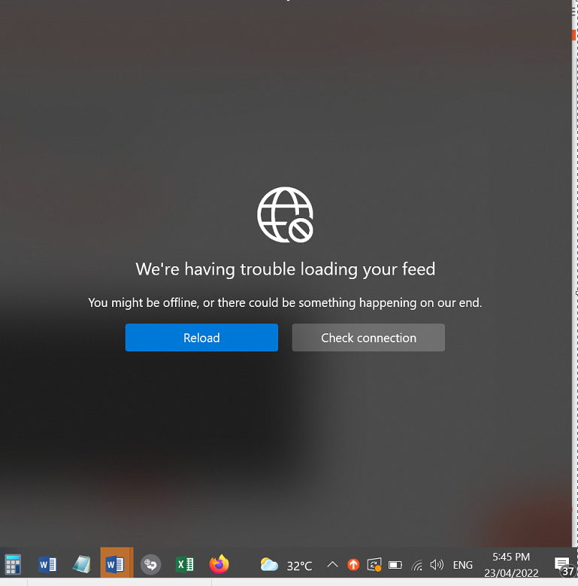This screenshot has height=586, width=578.
Task: Open the Wi-Fi network tray icon
Action: pyautogui.click(x=416, y=565)
